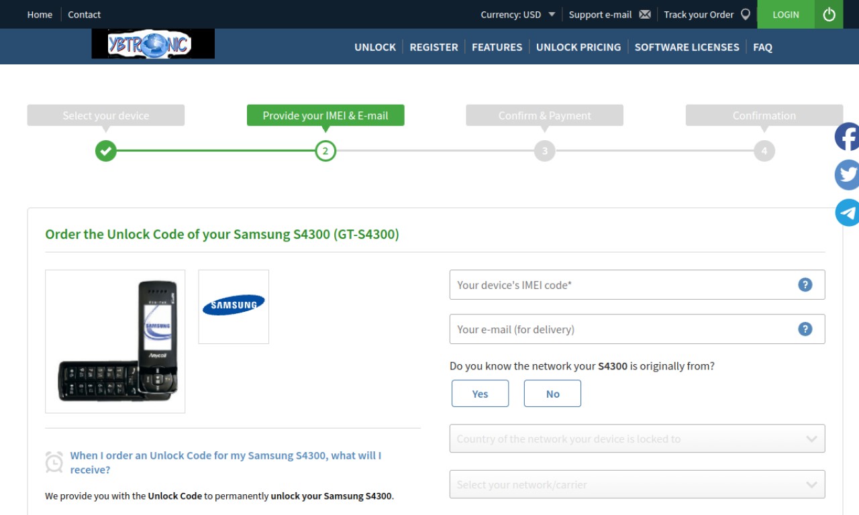Click the Confirm & Payment step tab
The height and width of the screenshot is (515, 859).
(x=545, y=115)
